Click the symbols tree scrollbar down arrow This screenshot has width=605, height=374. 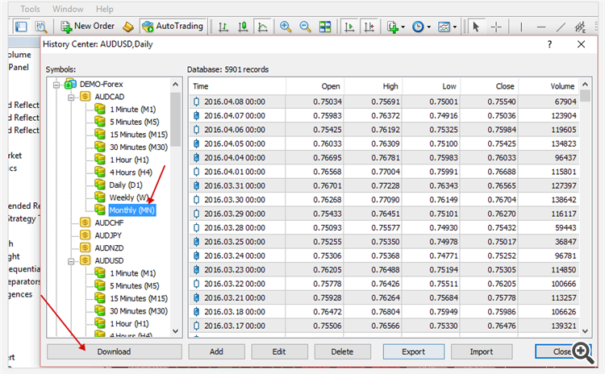(175, 331)
